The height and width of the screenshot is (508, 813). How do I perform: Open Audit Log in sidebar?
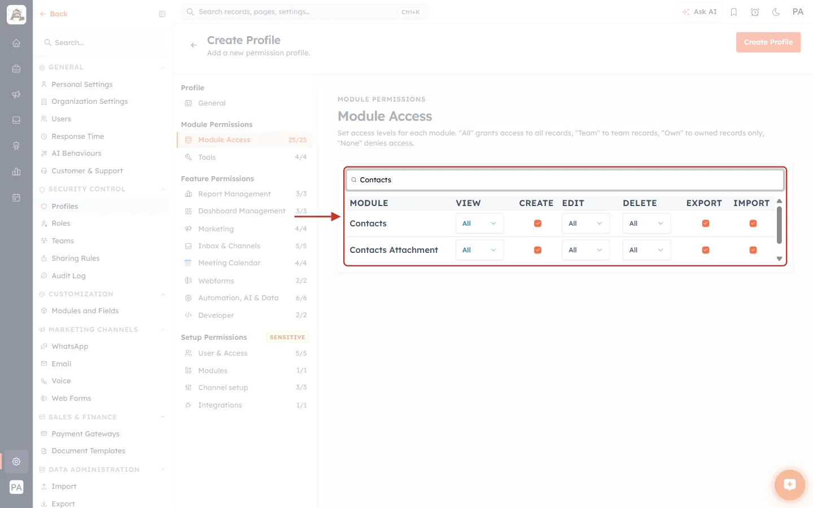point(68,276)
